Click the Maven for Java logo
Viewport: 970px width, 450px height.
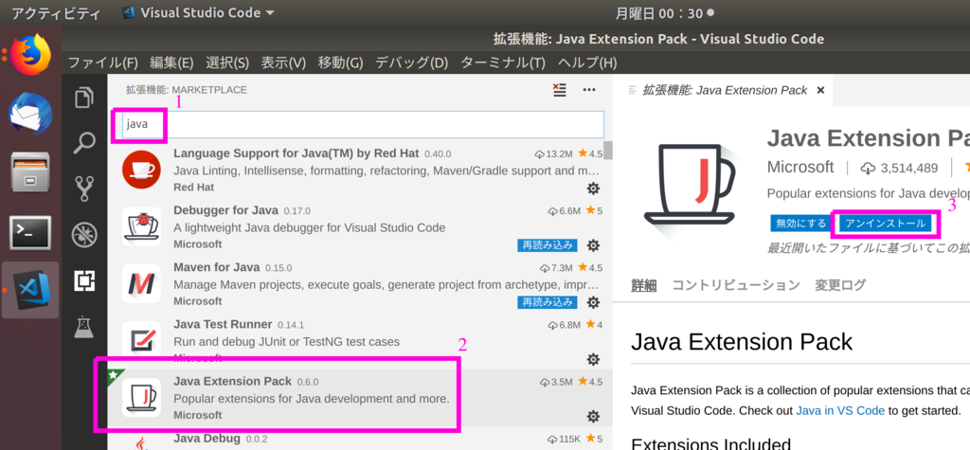[x=142, y=283]
